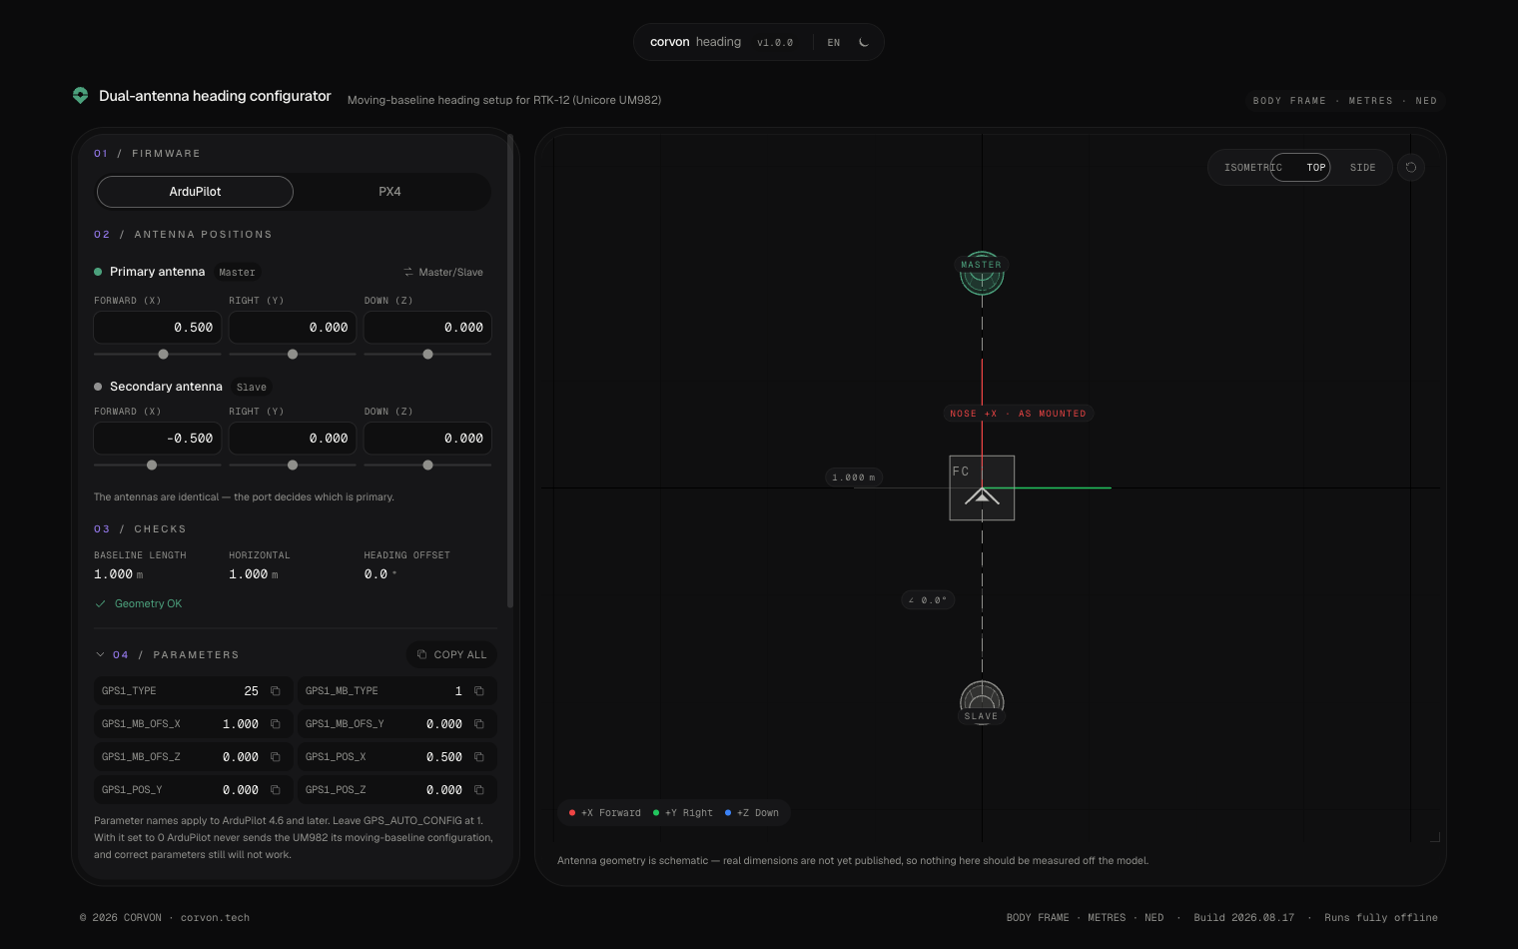This screenshot has height=949, width=1518.
Task: Click the "Geometry OK" status text
Action: pos(148,604)
